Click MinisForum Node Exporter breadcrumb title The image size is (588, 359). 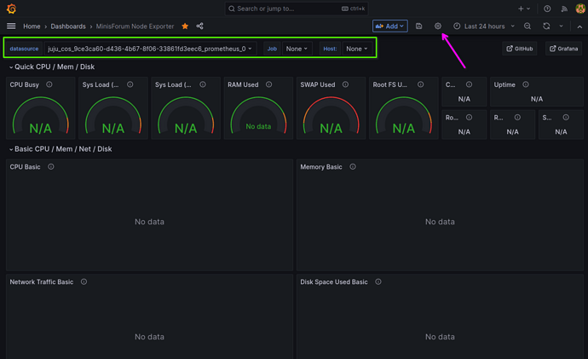coord(135,26)
